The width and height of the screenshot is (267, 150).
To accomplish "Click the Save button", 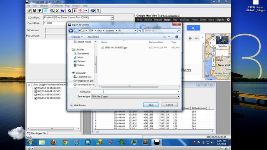I will coord(151,105).
